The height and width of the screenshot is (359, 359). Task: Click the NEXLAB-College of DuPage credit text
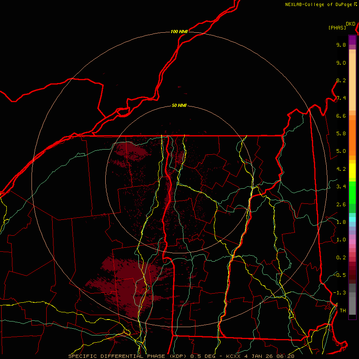tap(319, 4)
